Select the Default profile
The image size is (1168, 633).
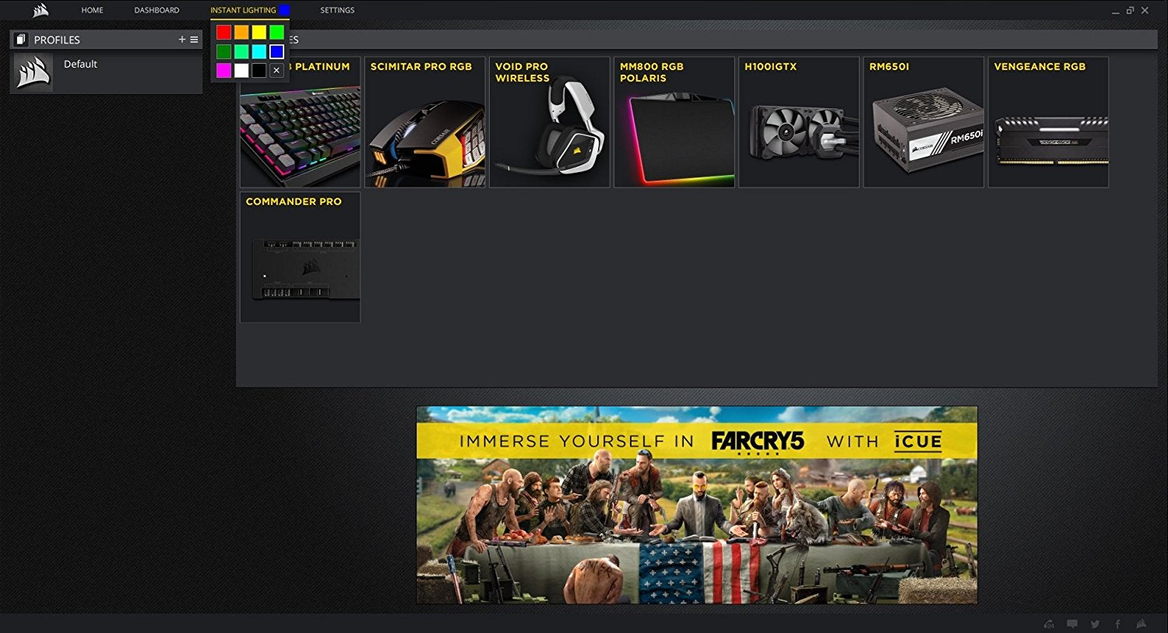pos(80,65)
